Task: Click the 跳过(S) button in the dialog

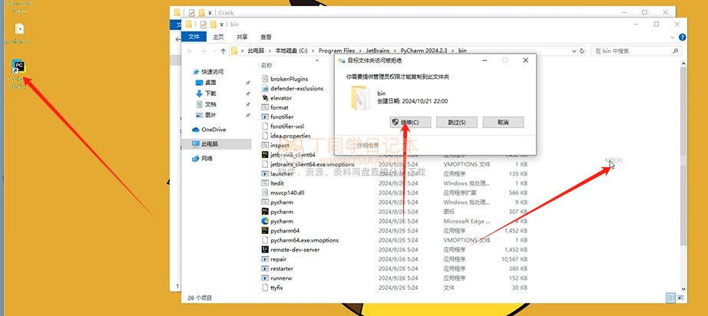Action: [456, 122]
